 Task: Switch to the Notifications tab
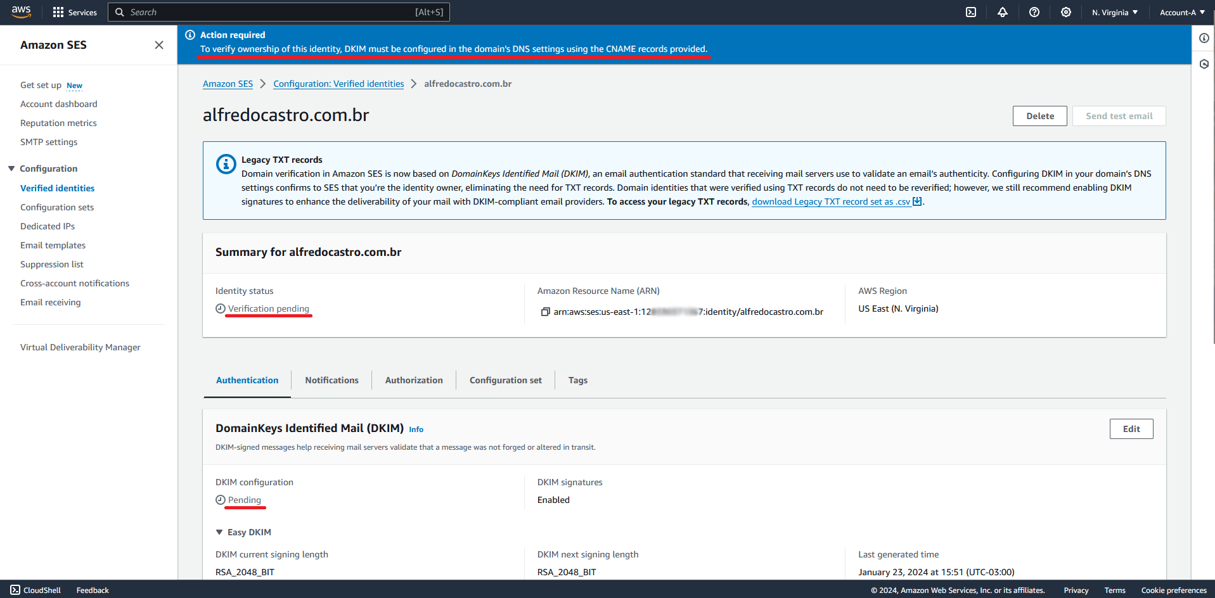pos(331,380)
